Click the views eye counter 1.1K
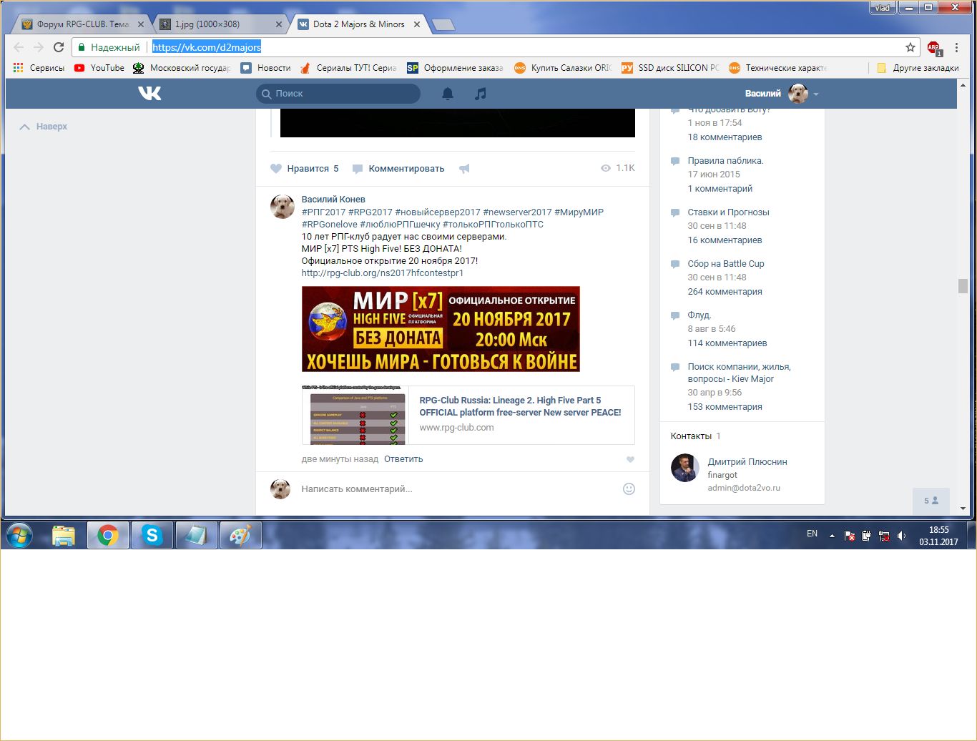This screenshot has height=741, width=977. [x=618, y=168]
